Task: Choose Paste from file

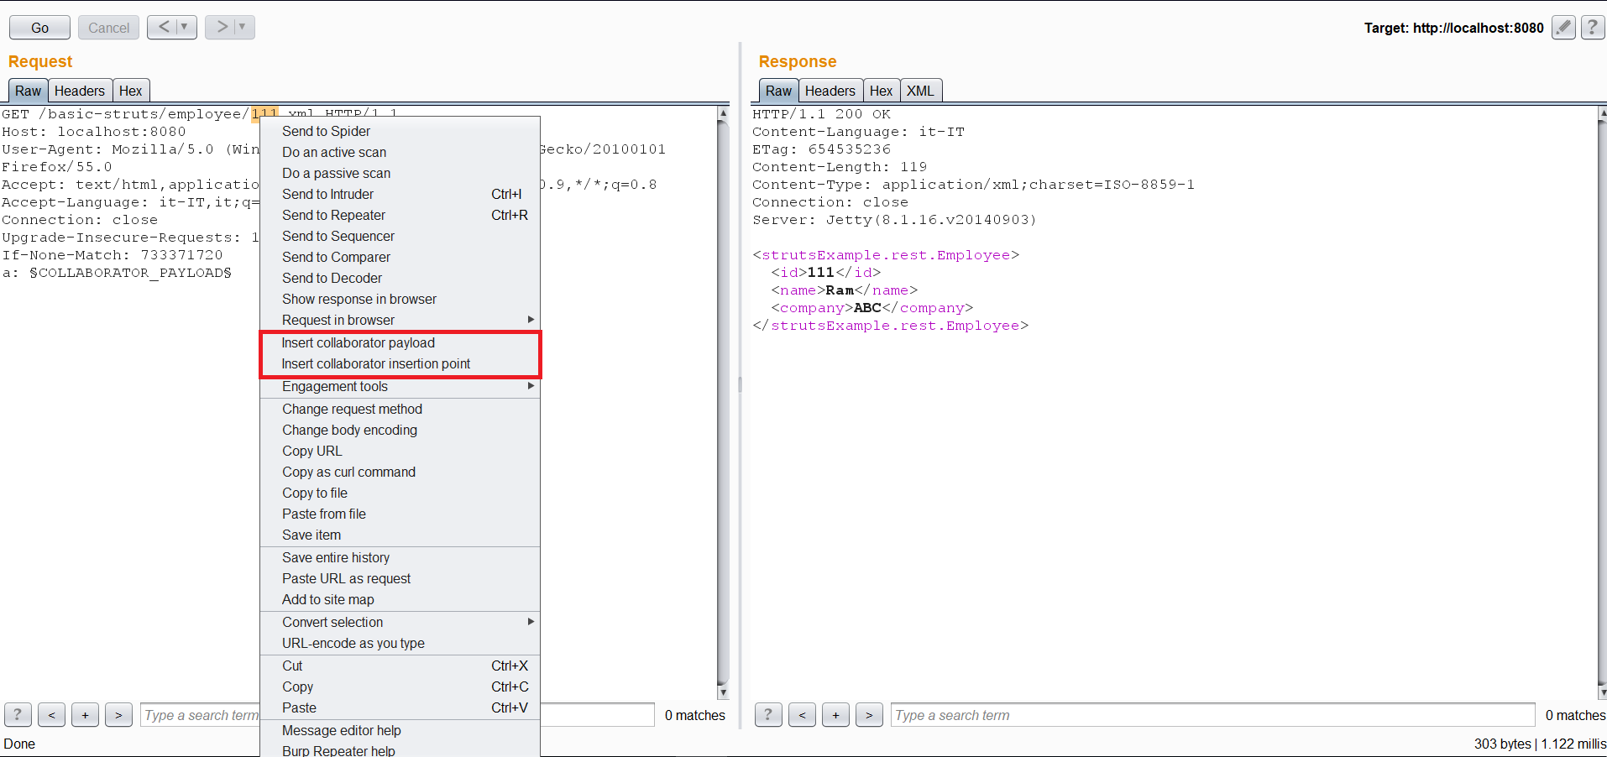Action: [400, 514]
